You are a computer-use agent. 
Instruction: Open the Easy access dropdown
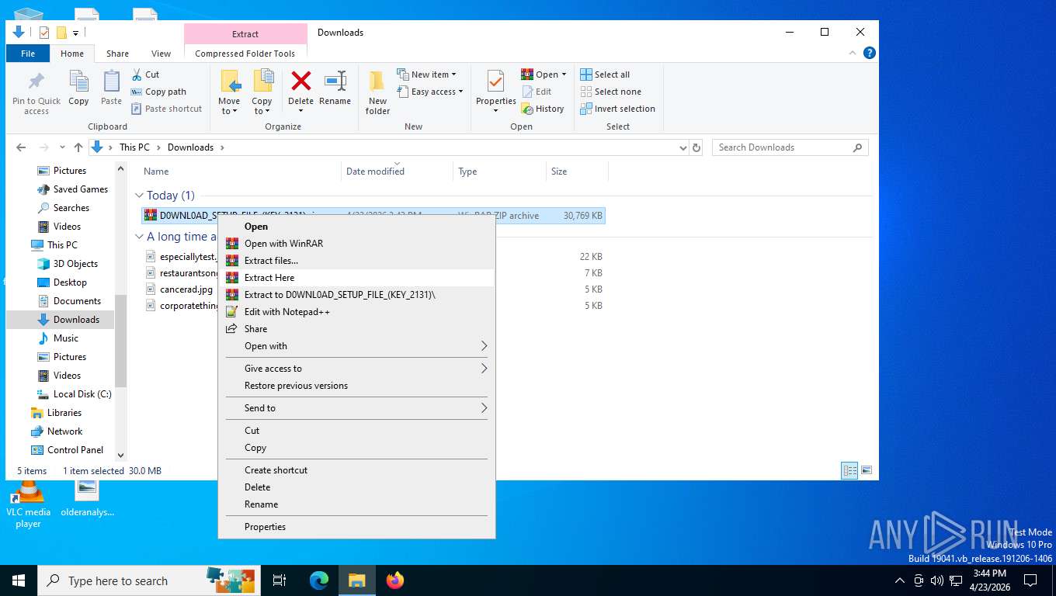[x=429, y=92]
